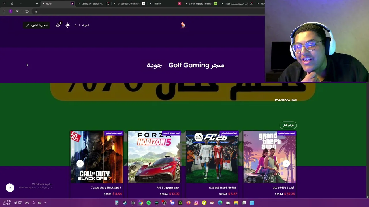Click the عرض الكل view-all button
The image size is (369, 207).
coord(288,125)
